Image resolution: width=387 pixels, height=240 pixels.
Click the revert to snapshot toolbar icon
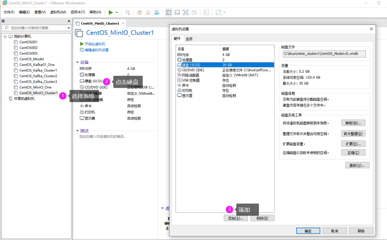(x=147, y=12)
